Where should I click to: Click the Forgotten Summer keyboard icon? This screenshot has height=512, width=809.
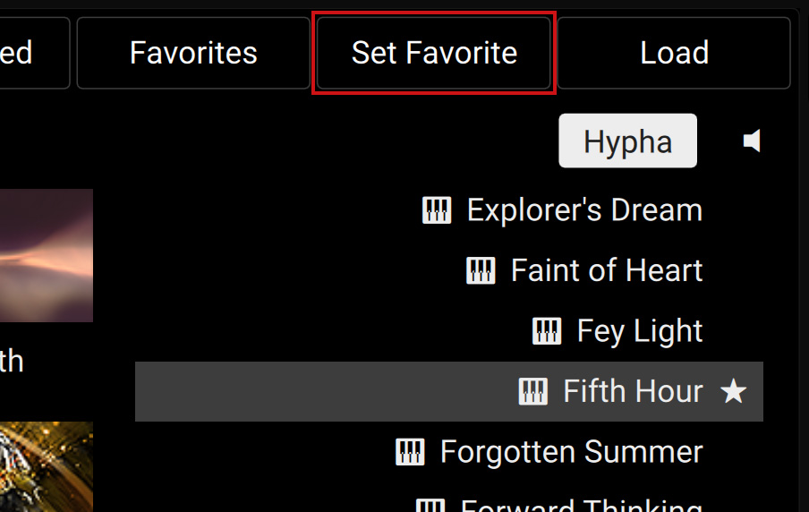click(410, 452)
